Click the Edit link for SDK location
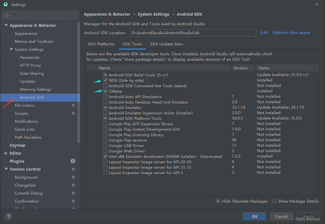 (264, 33)
